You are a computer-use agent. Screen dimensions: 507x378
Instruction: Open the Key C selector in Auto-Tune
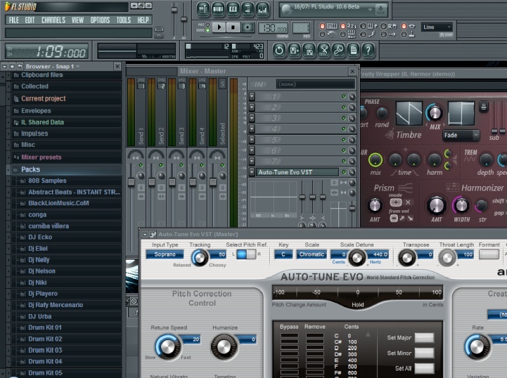283,255
